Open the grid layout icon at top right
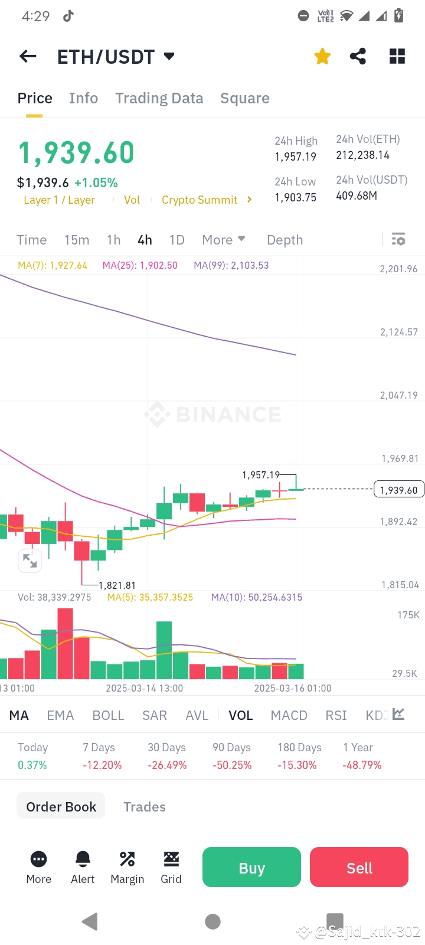The image size is (425, 945). click(397, 57)
